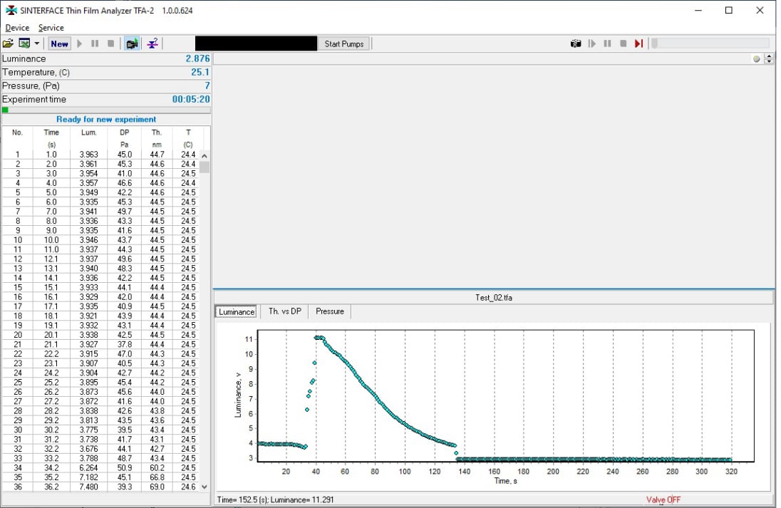Select time cell 22.2 in row 22

click(51, 353)
